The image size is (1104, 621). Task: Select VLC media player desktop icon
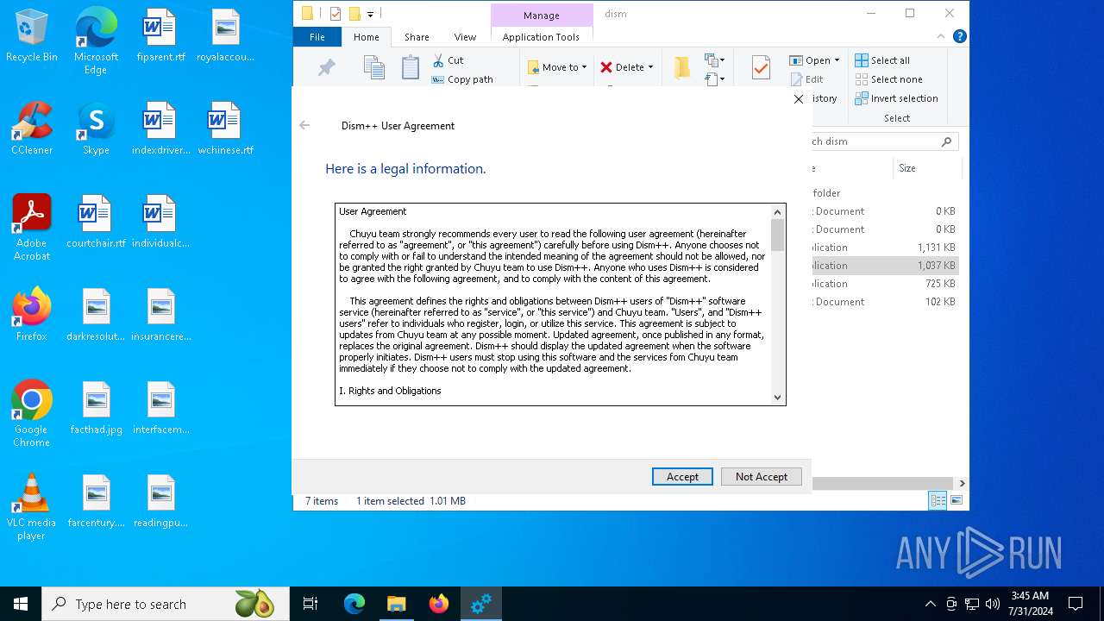(32, 506)
